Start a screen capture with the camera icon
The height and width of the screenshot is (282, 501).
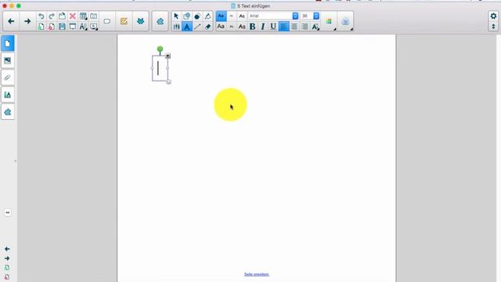94,16
